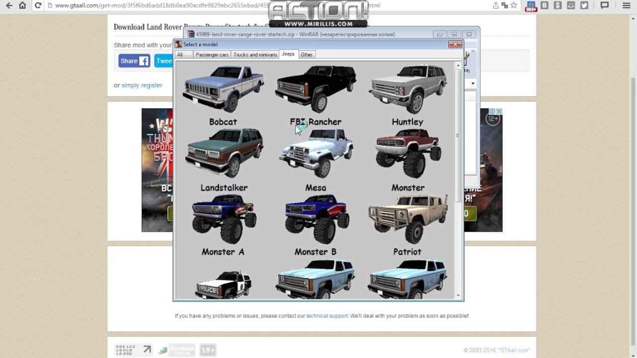The height and width of the screenshot is (358, 637).
Task: Click the VK 'B' extension icon
Action: (x=545, y=5)
